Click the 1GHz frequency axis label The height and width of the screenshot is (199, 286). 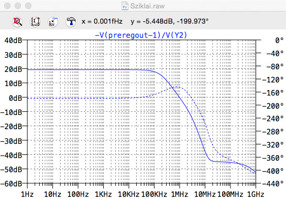[x=256, y=194]
